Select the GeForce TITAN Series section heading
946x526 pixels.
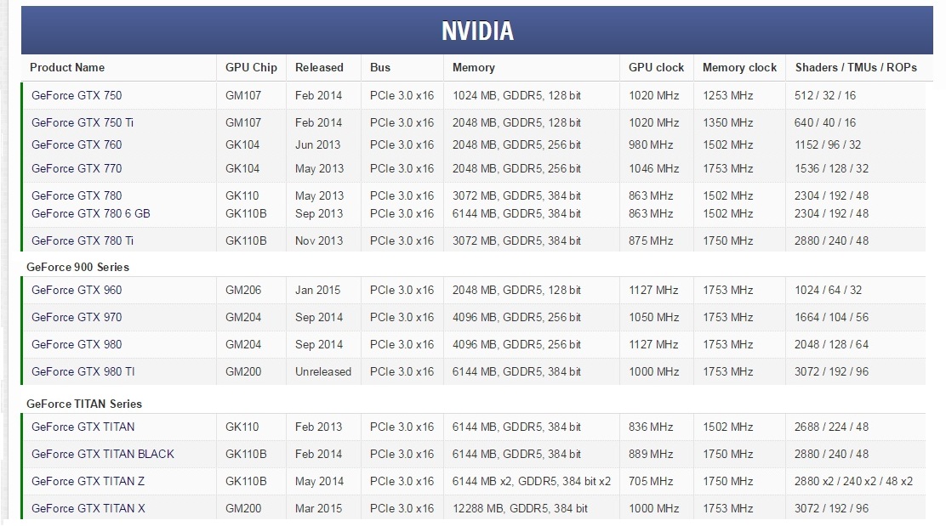(x=84, y=404)
